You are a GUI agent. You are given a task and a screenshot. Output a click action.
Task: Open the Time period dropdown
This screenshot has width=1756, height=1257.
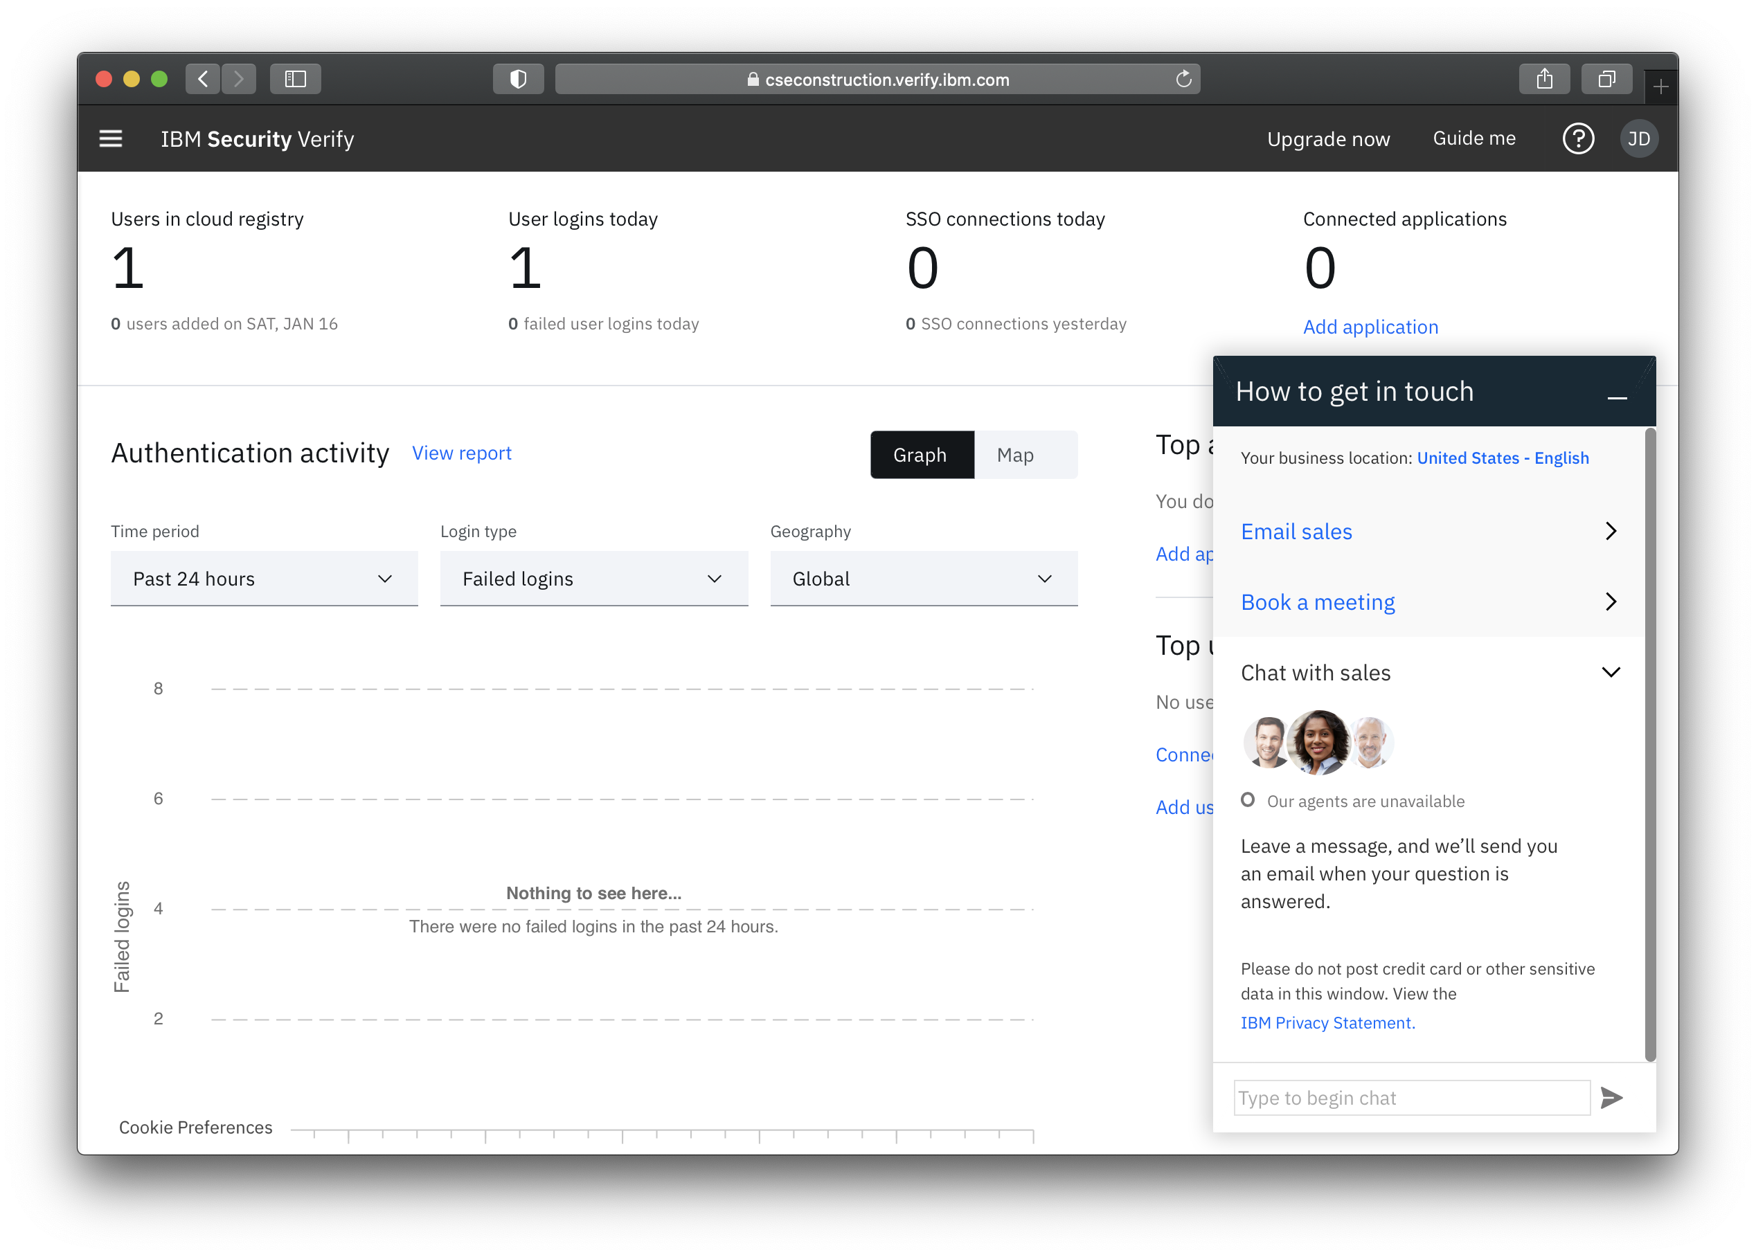click(264, 579)
